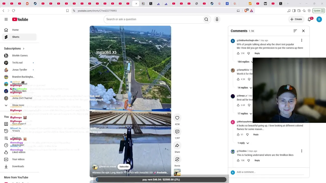Like the Sleepz_x comment
Screen dimensions: 326x183
click(238, 105)
